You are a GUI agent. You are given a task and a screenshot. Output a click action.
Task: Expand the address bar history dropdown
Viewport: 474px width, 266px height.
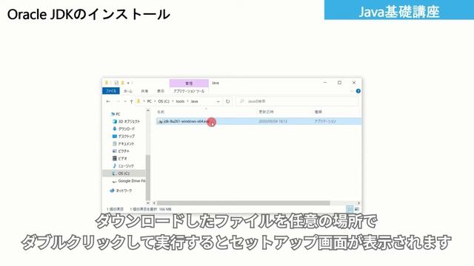point(218,101)
